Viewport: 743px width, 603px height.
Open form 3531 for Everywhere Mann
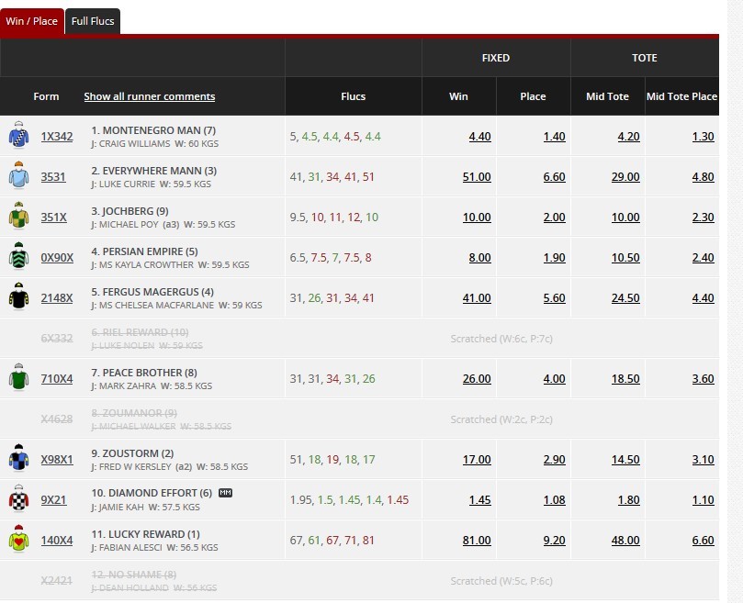tap(53, 177)
